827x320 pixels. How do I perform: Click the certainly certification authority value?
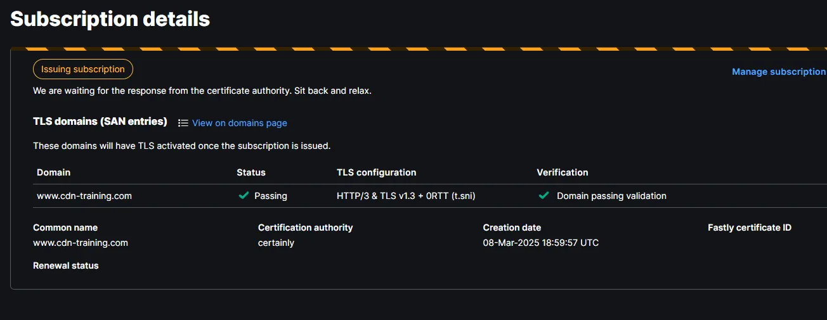point(276,243)
